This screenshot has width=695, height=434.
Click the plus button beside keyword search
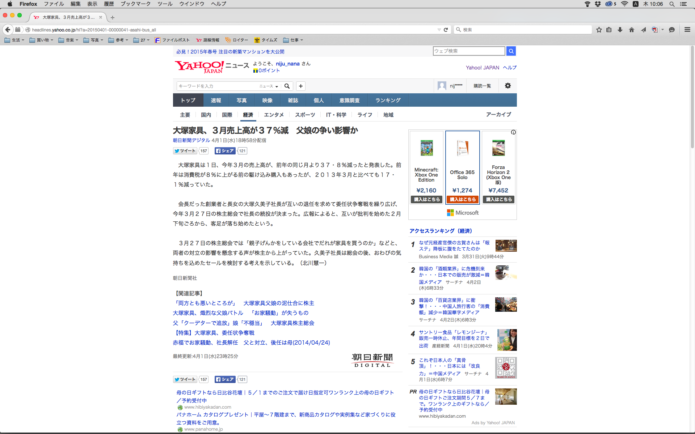(x=301, y=86)
